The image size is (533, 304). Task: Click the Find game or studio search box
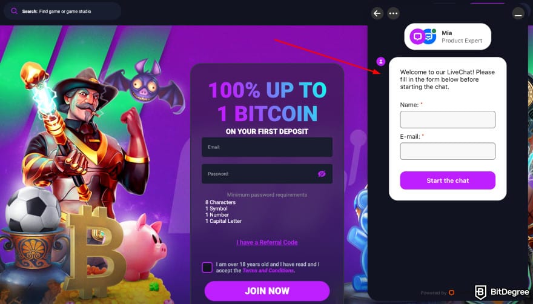pos(62,12)
